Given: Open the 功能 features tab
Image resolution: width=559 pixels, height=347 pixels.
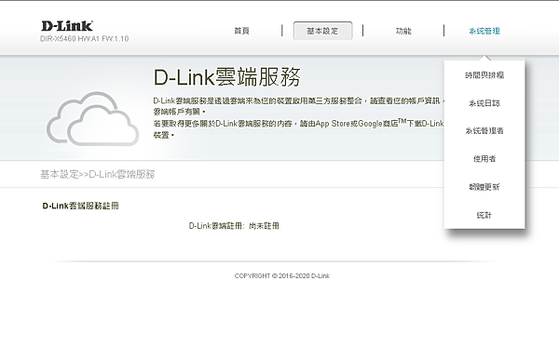Looking at the screenshot, I should (403, 31).
